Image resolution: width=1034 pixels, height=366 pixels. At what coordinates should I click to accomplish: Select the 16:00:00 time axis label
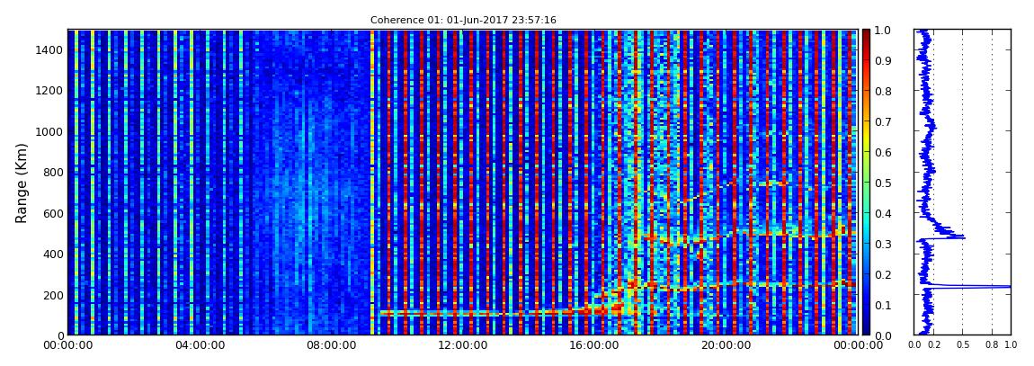pos(594,344)
